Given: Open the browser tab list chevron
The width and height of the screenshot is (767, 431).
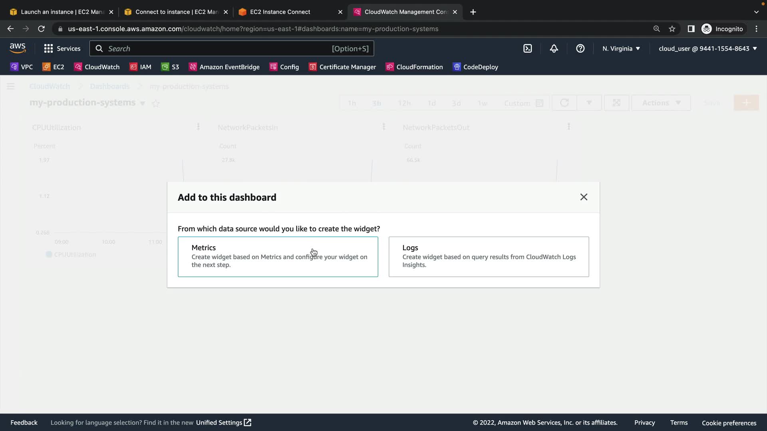Looking at the screenshot, I should (x=756, y=12).
